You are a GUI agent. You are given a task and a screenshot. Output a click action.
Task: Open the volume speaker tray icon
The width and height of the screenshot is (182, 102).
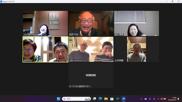pyautogui.click(x=162, y=99)
